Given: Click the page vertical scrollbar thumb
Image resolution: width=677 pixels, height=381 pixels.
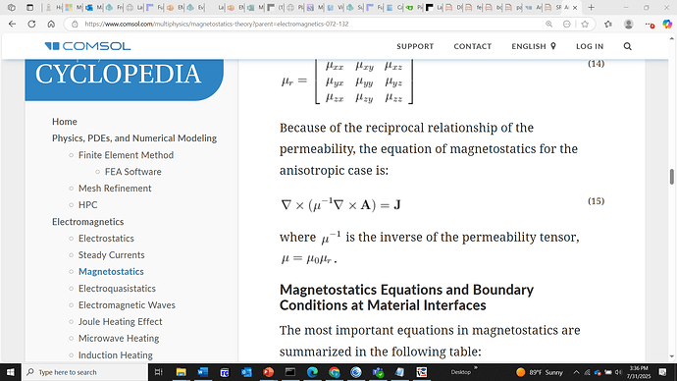Looking at the screenshot, I should click(x=671, y=177).
